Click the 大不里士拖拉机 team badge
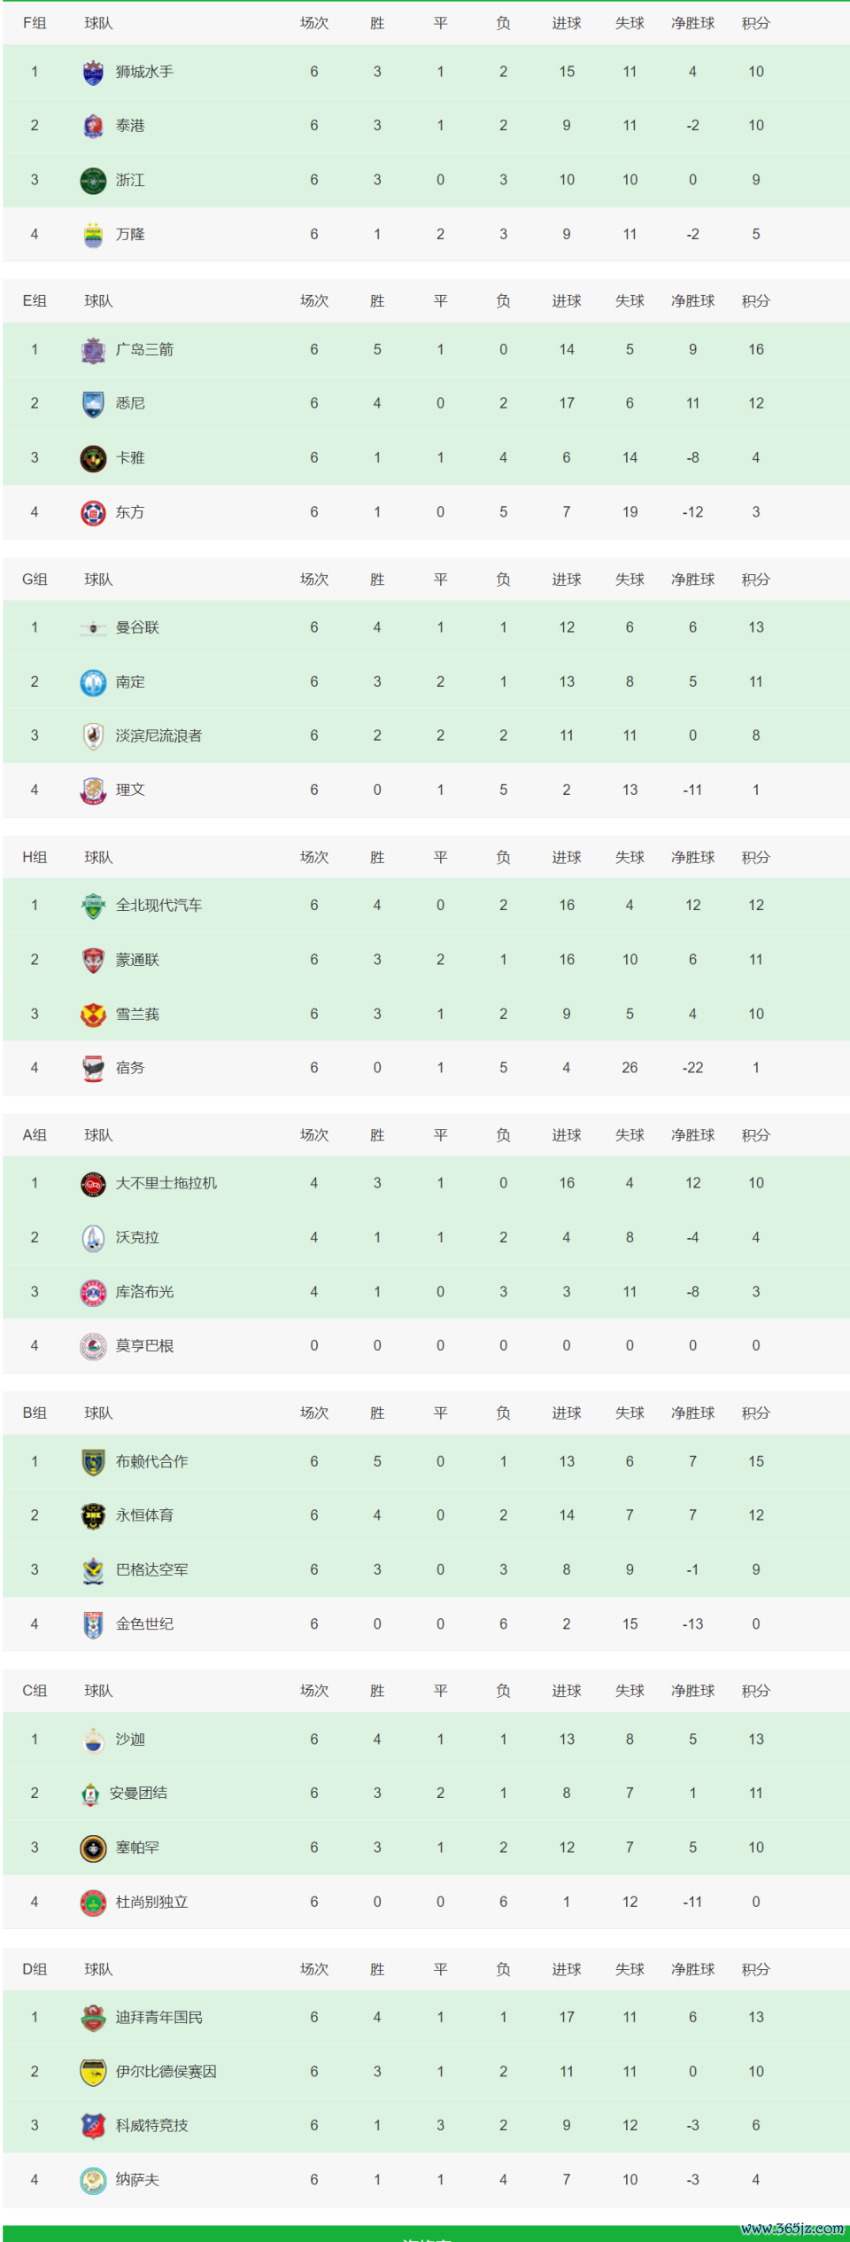 coord(93,1184)
